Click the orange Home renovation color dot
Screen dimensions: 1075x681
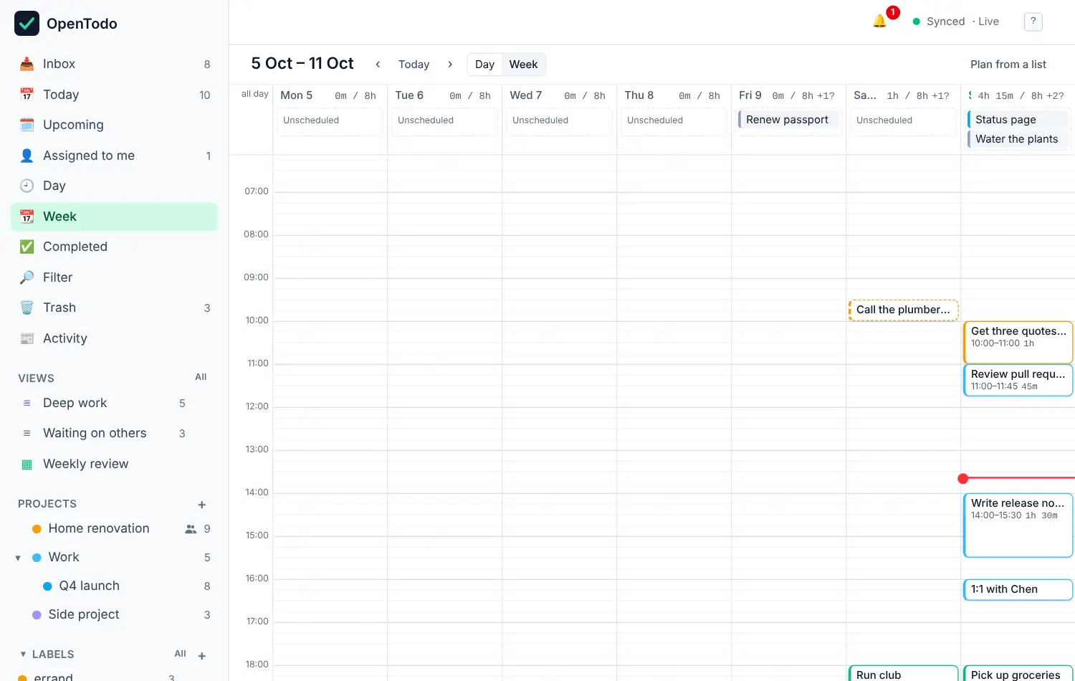point(37,529)
